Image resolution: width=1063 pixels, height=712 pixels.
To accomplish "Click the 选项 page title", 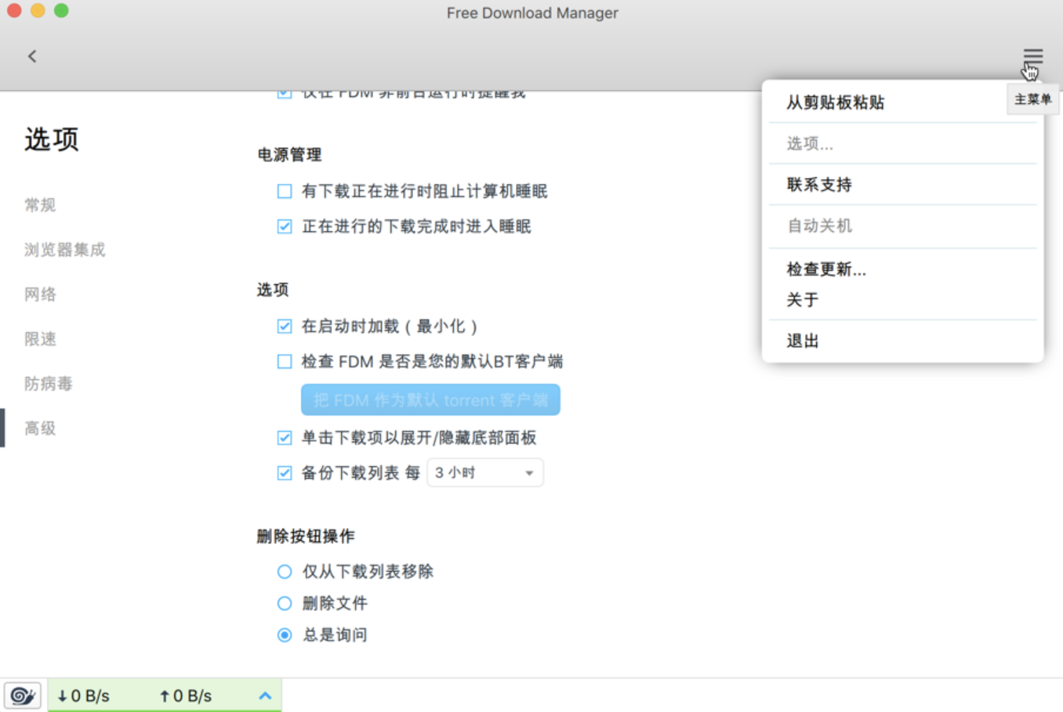I will click(x=52, y=139).
